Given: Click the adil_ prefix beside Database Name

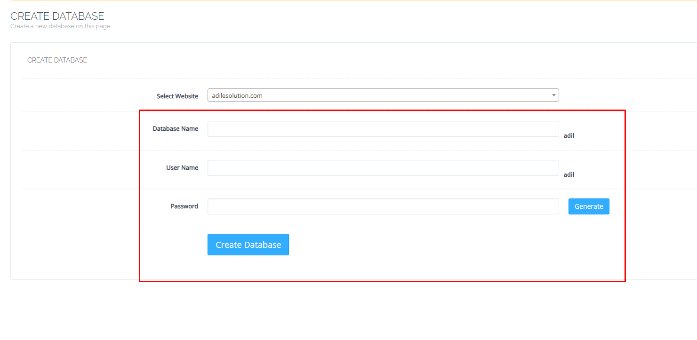Looking at the screenshot, I should pyautogui.click(x=570, y=136).
